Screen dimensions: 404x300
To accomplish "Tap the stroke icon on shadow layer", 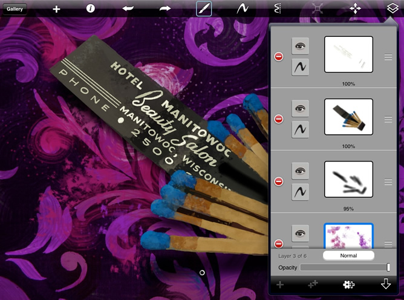I will click(x=300, y=192).
